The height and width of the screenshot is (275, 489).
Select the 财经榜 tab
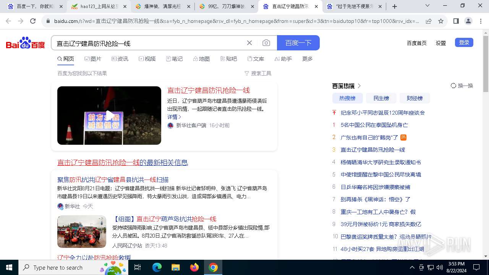[415, 98]
